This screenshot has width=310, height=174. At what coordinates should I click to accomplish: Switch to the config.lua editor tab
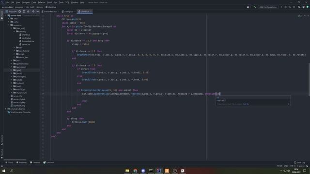point(68,12)
